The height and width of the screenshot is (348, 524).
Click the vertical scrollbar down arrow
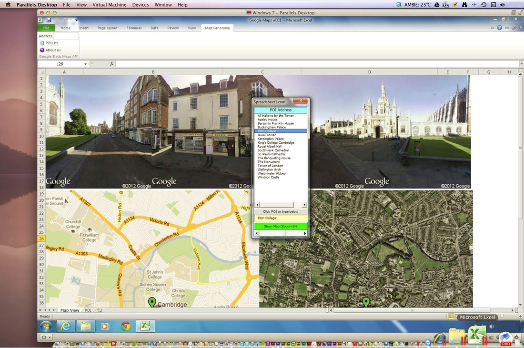[520, 305]
